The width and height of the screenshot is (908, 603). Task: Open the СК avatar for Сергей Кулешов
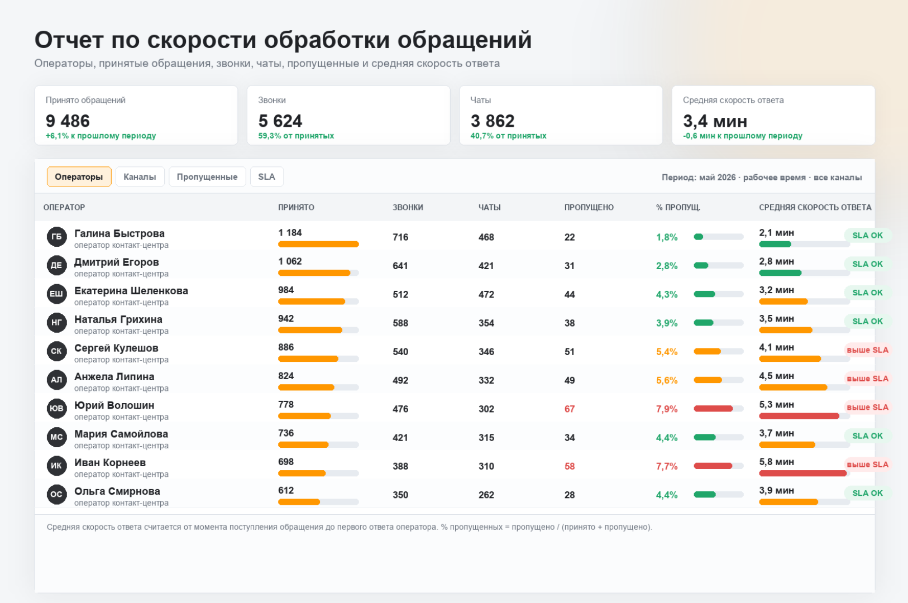tap(56, 351)
